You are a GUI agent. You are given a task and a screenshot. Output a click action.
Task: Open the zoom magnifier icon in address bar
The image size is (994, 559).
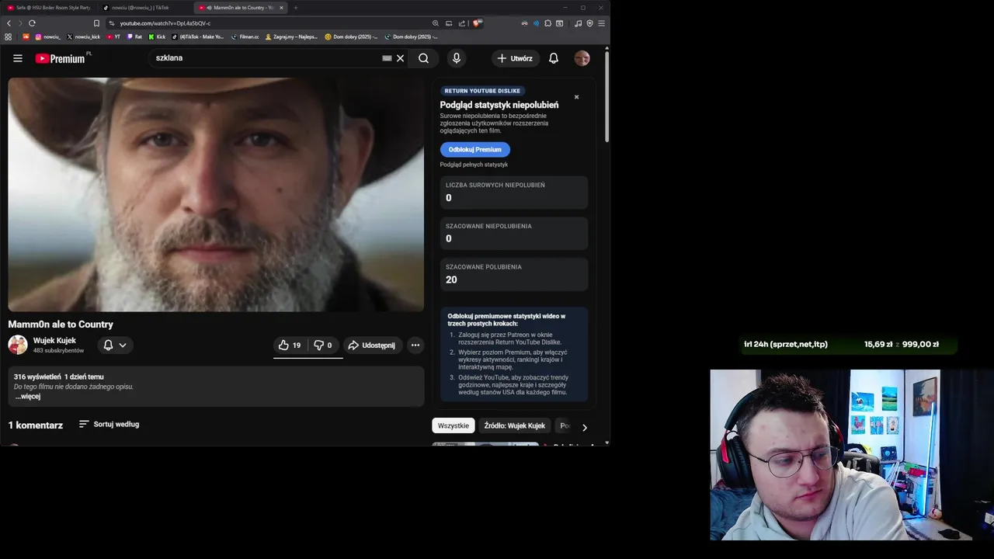pyautogui.click(x=436, y=23)
